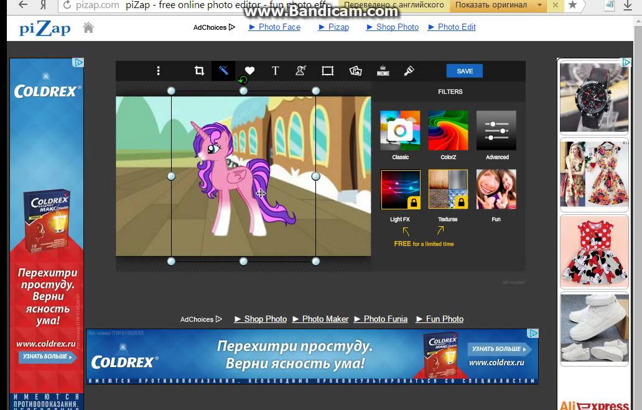Choose the Fun filter category
The height and width of the screenshot is (410, 642).
[496, 189]
